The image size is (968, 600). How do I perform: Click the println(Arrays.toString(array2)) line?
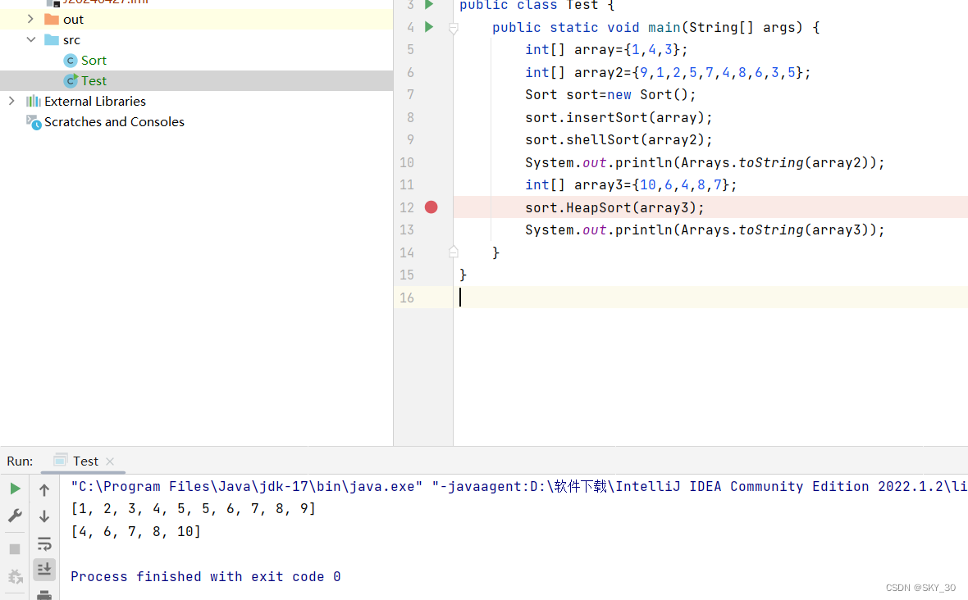click(705, 163)
